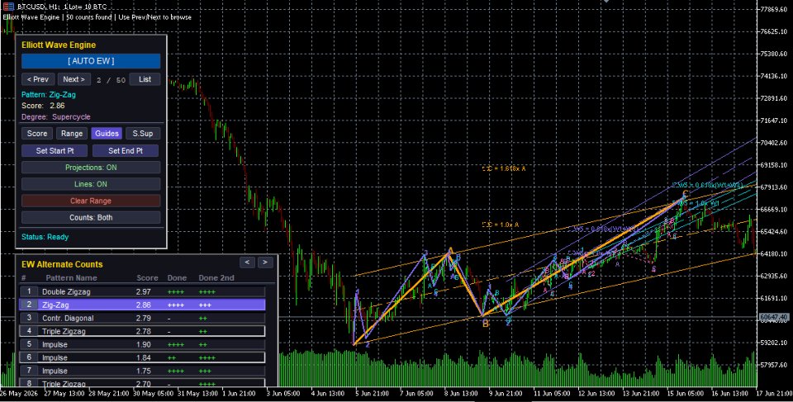793x402 pixels.
Task: Select the Triple Zigzag row scoring 2.78
Action: pos(142,331)
